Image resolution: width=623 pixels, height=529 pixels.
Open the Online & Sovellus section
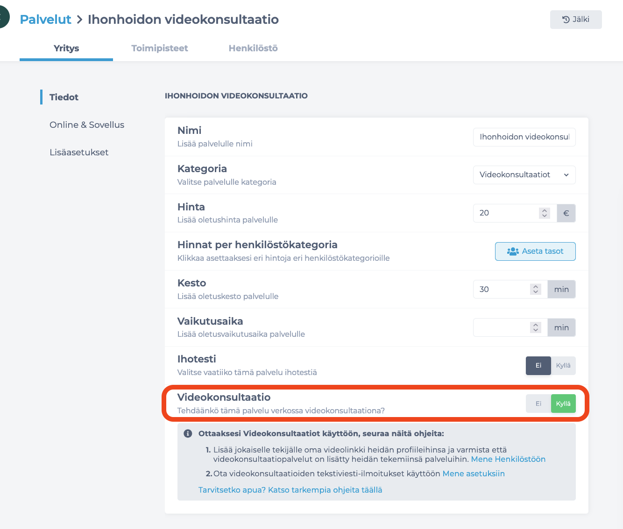pos(87,125)
